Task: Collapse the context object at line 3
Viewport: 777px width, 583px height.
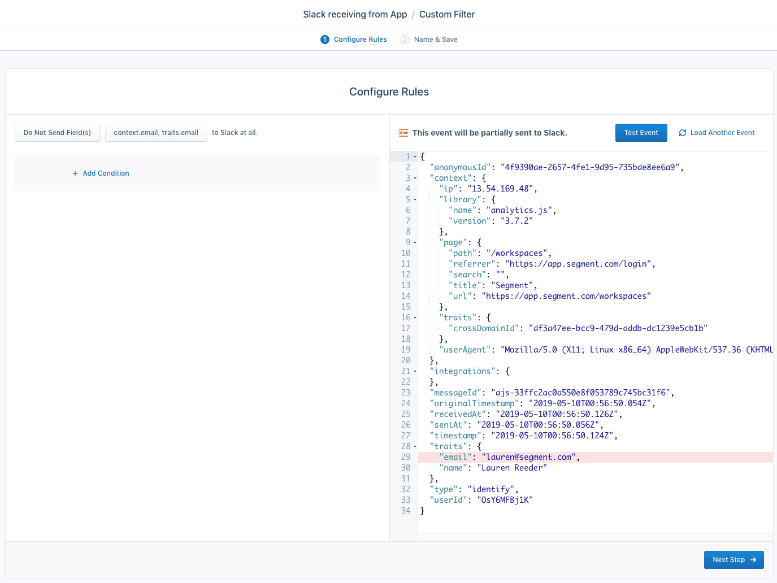Action: coord(414,177)
